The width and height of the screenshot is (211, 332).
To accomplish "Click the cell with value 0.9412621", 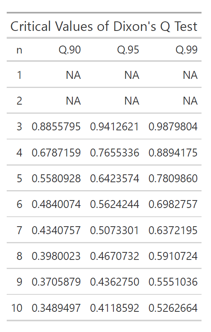I will click(115, 127).
